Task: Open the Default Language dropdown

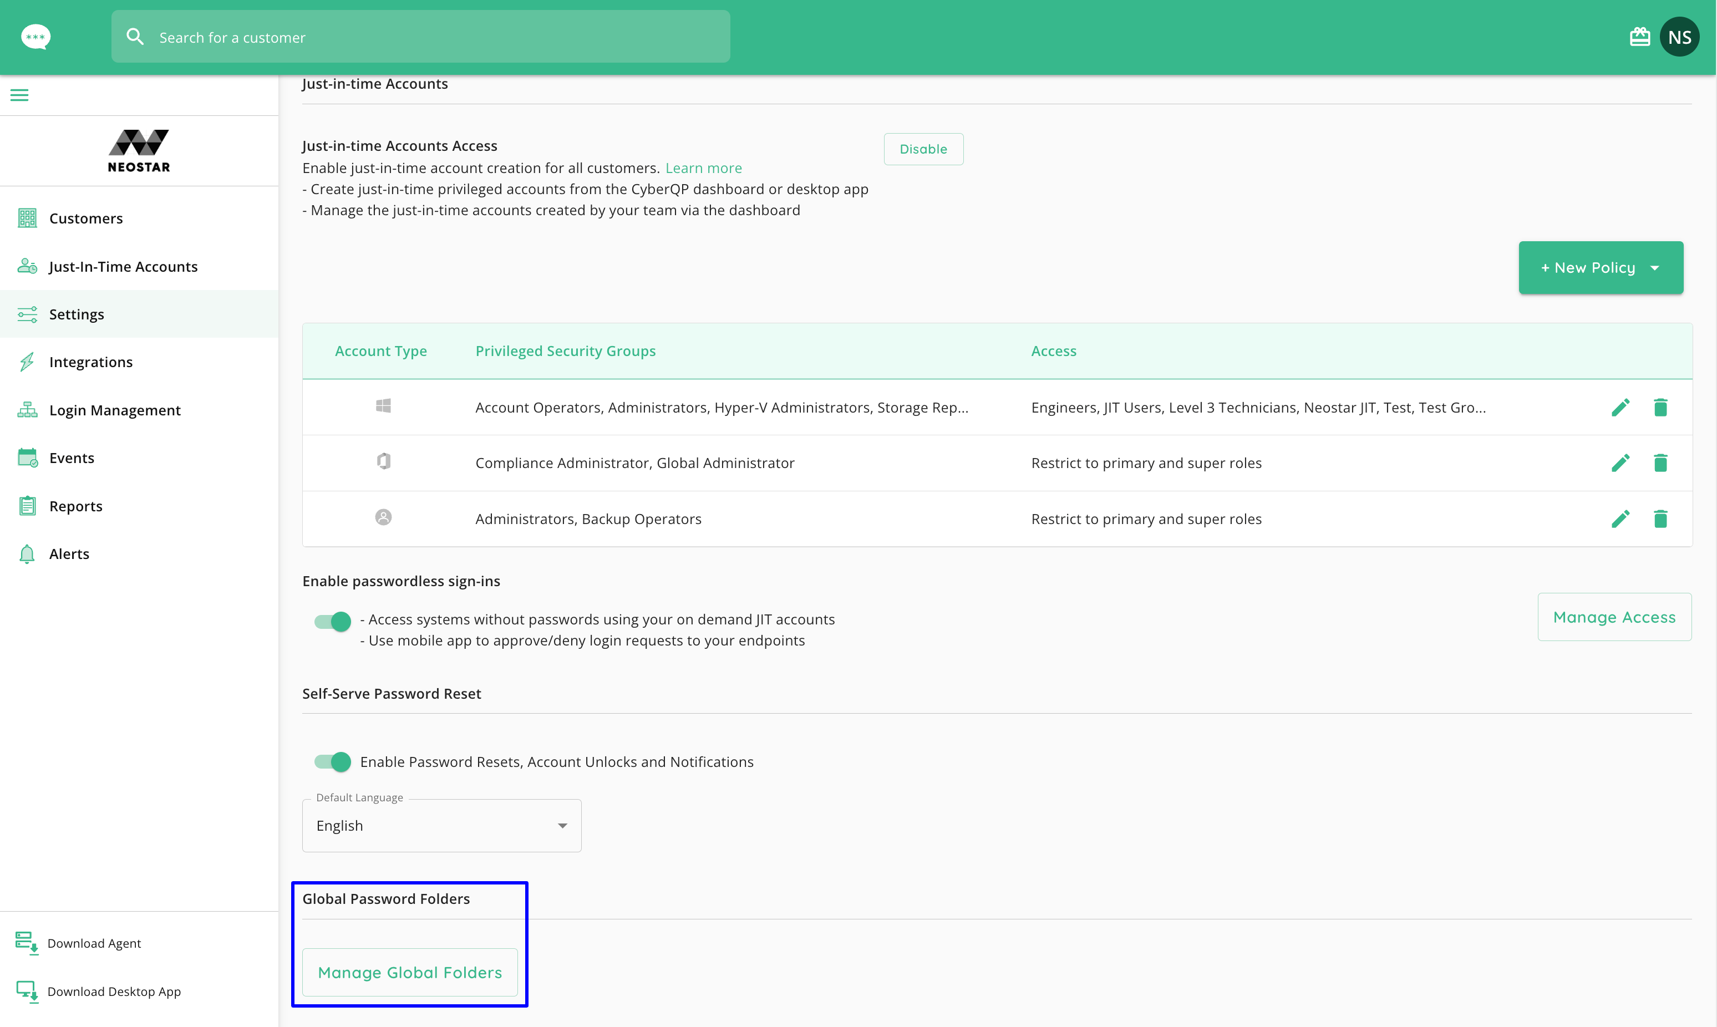Action: [441, 826]
